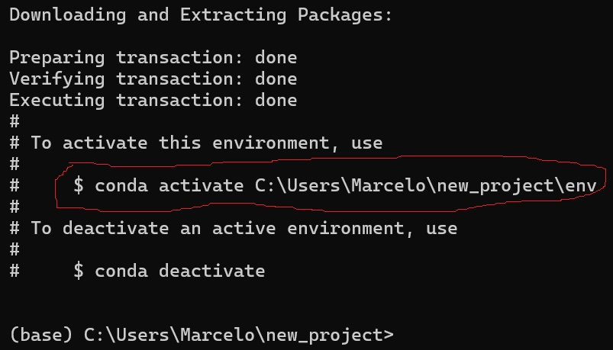Viewport: 613px width, 350px height.
Task: Click the word 'Packages:' in the first line
Action: pyautogui.click(x=345, y=15)
